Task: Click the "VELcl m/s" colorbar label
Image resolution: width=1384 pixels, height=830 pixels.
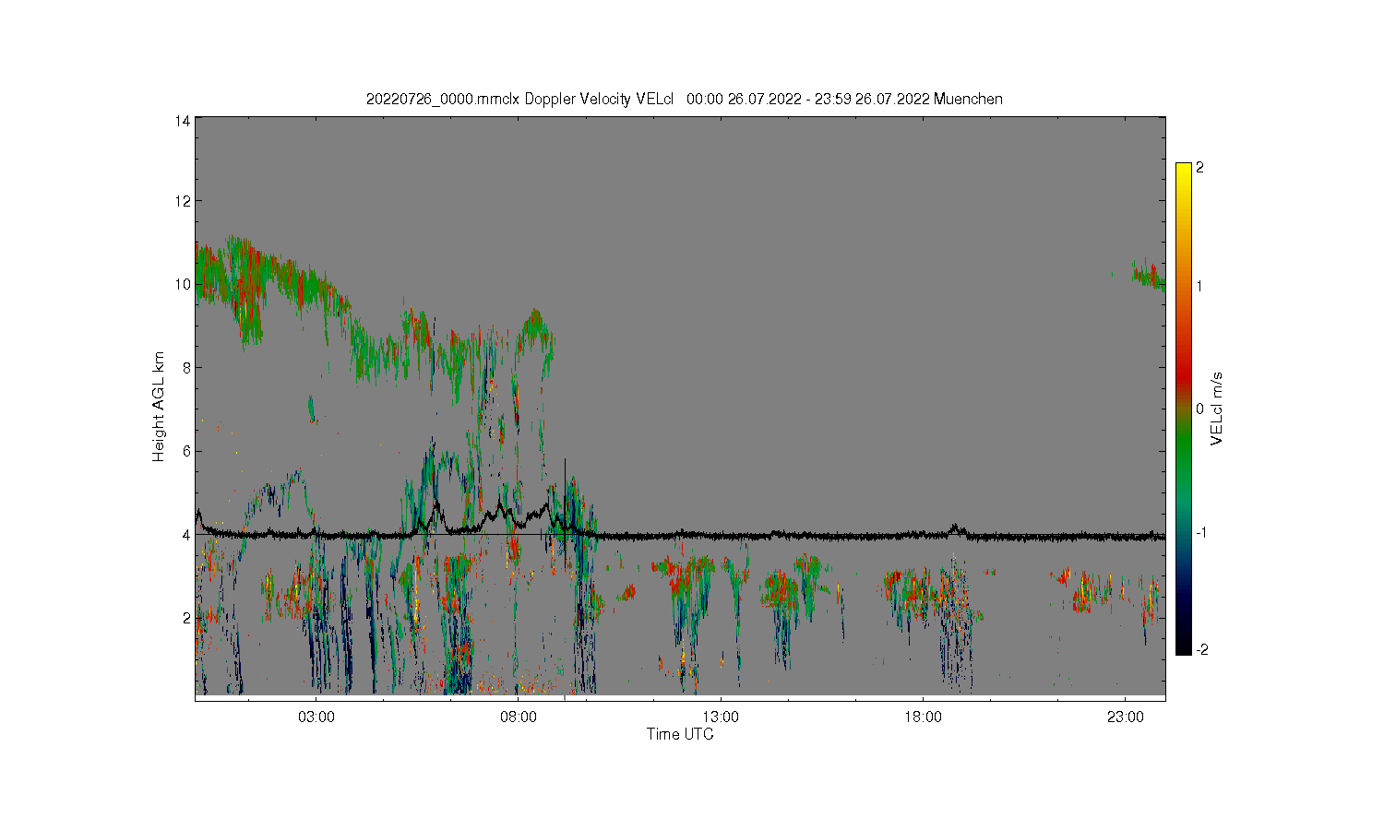Action: 1217,409
